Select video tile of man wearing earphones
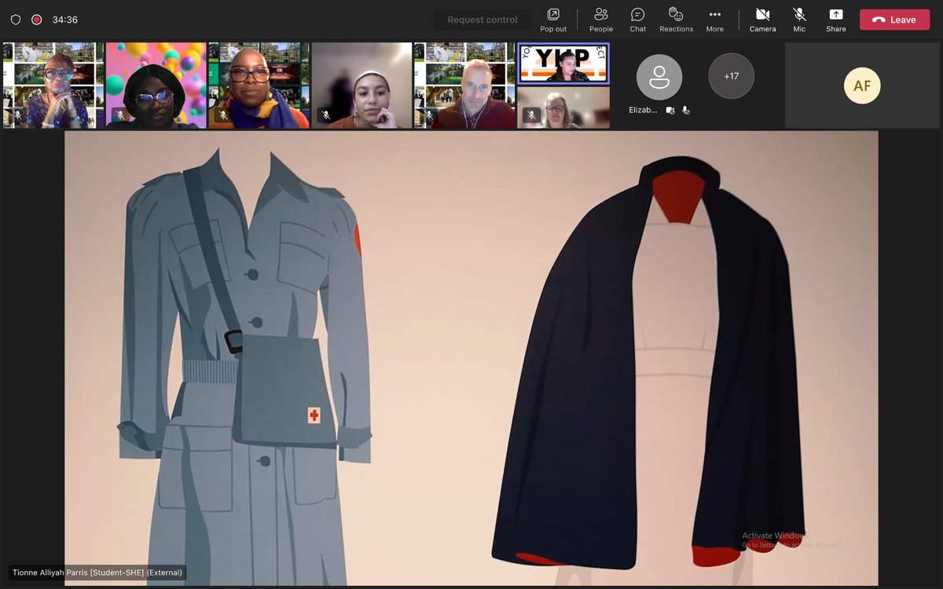Screen dimensions: 943x589 click(x=464, y=86)
